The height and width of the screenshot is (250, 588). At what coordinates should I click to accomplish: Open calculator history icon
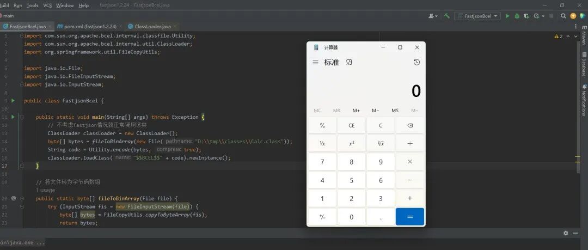pyautogui.click(x=416, y=62)
